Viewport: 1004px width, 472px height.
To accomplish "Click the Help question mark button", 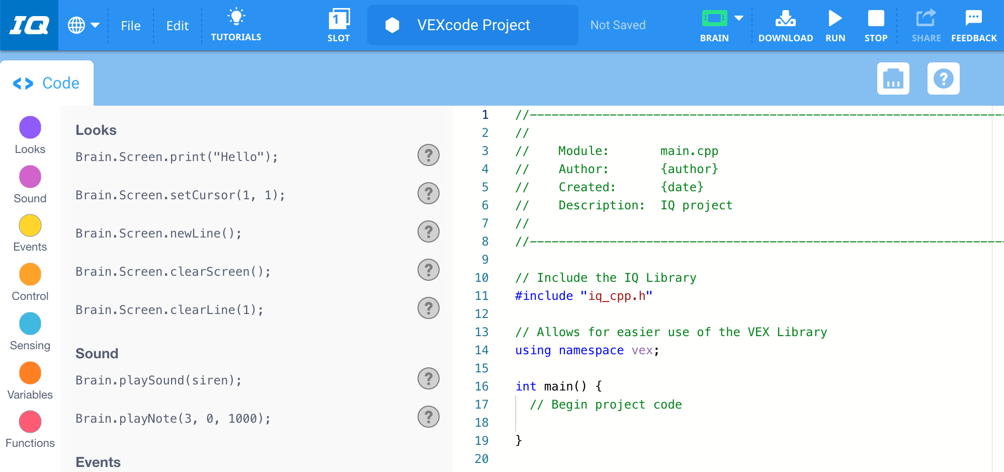I will tap(944, 78).
